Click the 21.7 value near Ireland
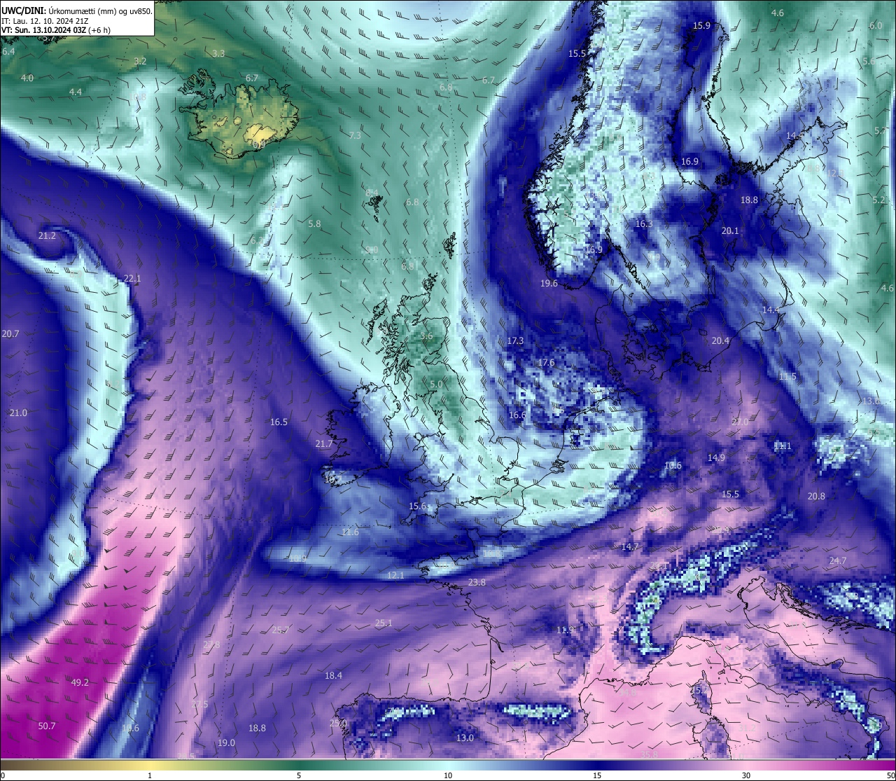Viewport: 896px width, 781px height. 324,443
